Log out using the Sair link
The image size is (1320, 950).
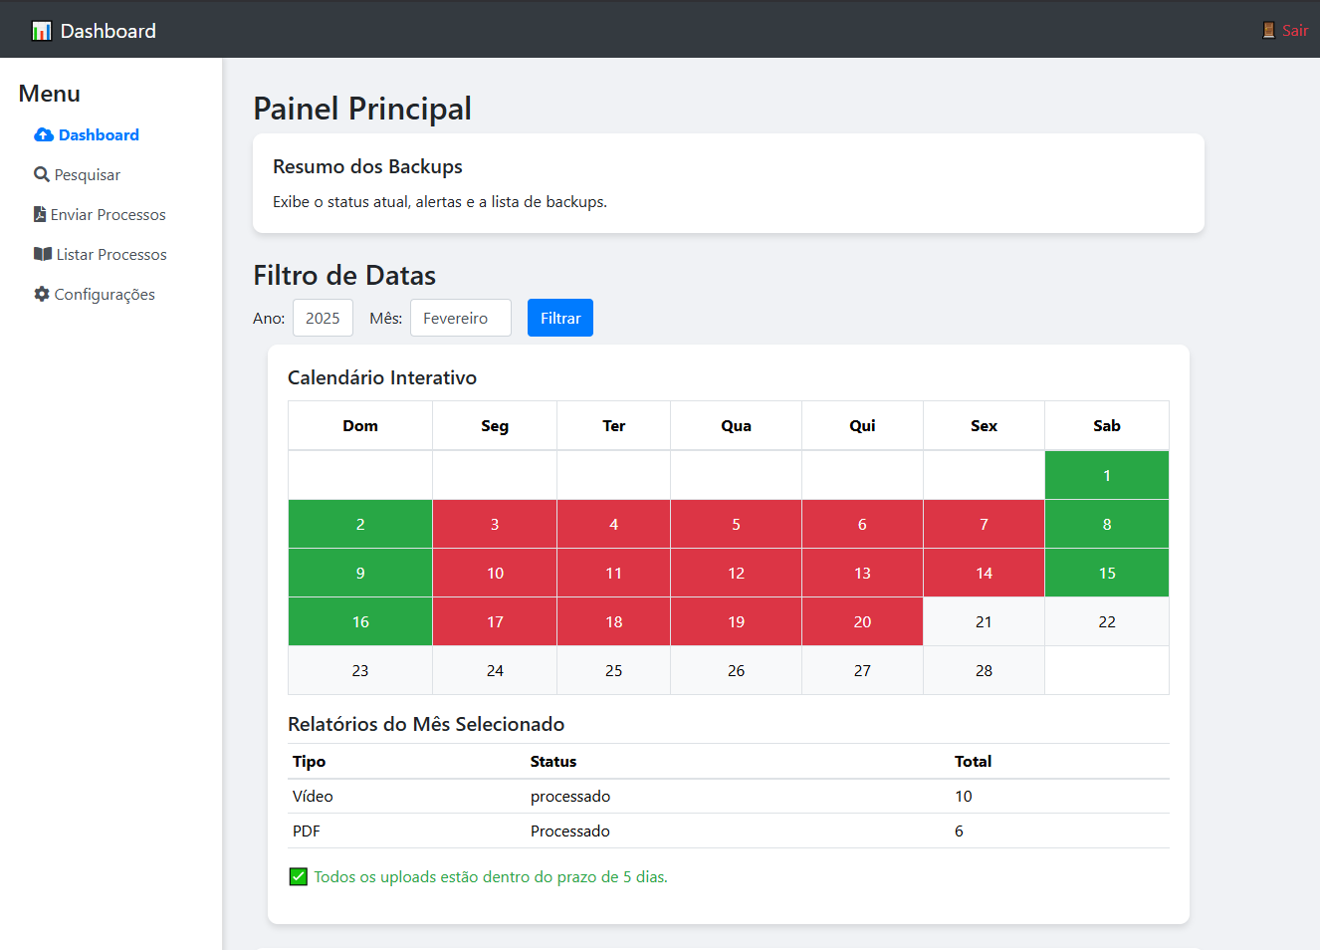pos(1294,30)
